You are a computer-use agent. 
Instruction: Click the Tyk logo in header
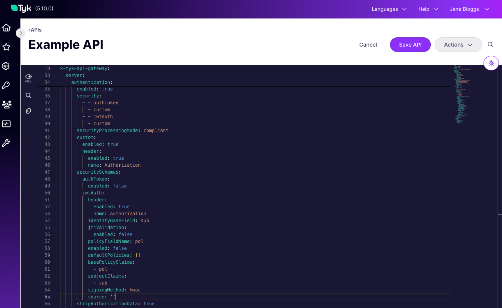click(x=21, y=8)
